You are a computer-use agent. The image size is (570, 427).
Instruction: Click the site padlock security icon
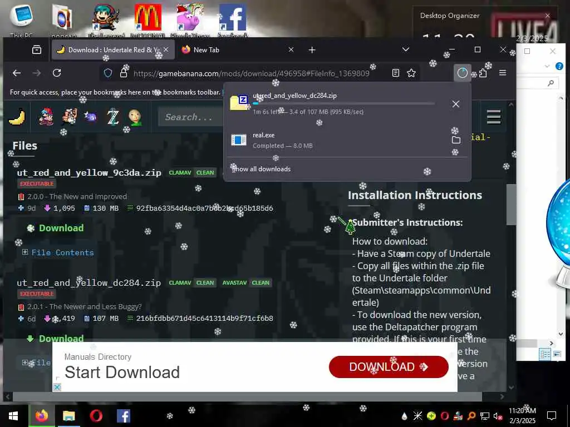click(x=124, y=73)
